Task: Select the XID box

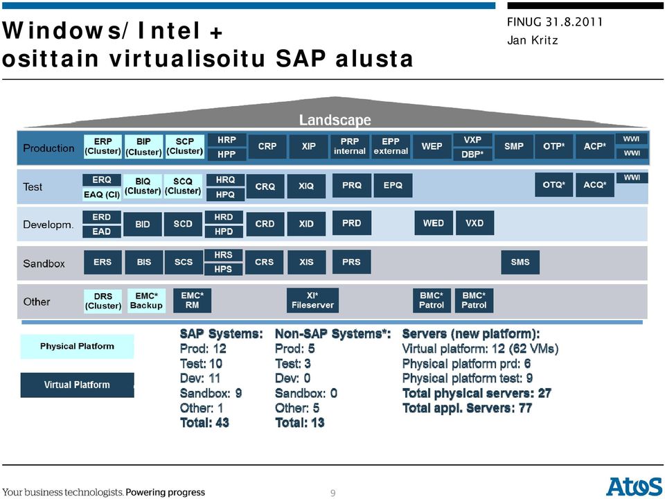Action: click(306, 224)
